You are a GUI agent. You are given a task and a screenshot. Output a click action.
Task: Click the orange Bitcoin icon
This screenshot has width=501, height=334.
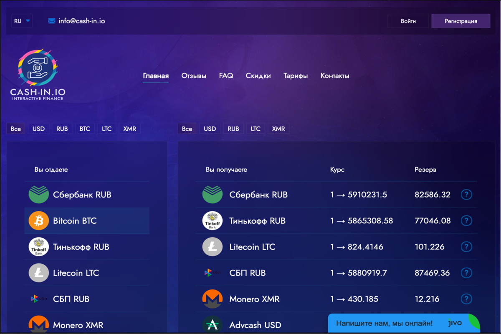[x=39, y=220]
